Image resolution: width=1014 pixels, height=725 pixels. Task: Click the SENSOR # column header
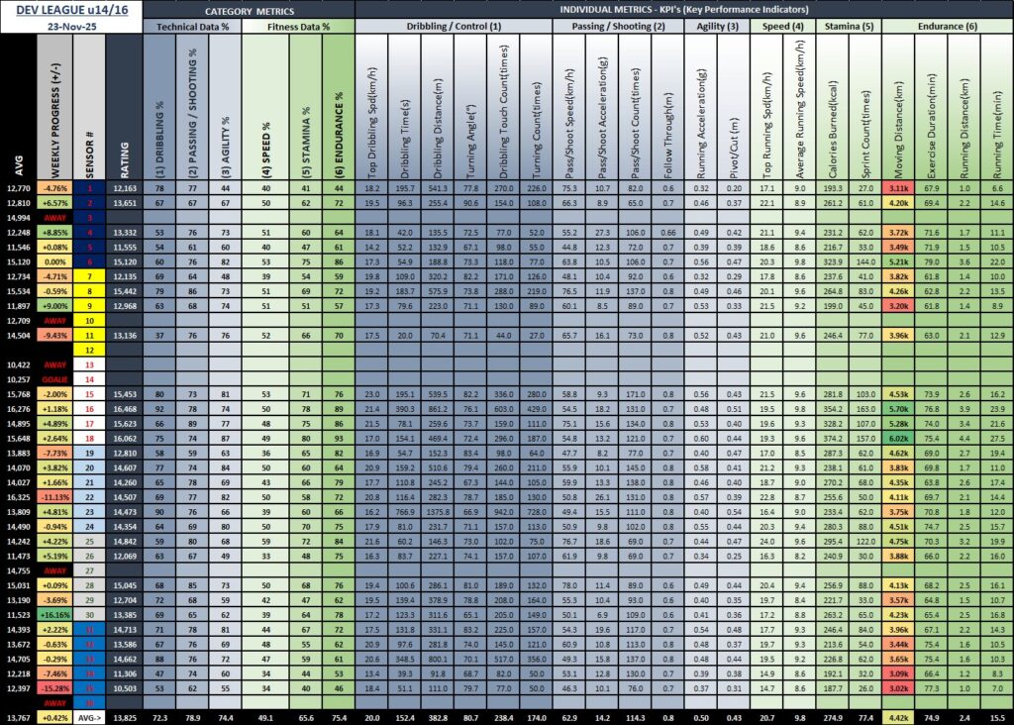[88, 109]
